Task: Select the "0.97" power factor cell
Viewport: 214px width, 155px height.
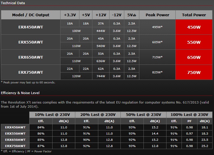Action: (190, 133)
